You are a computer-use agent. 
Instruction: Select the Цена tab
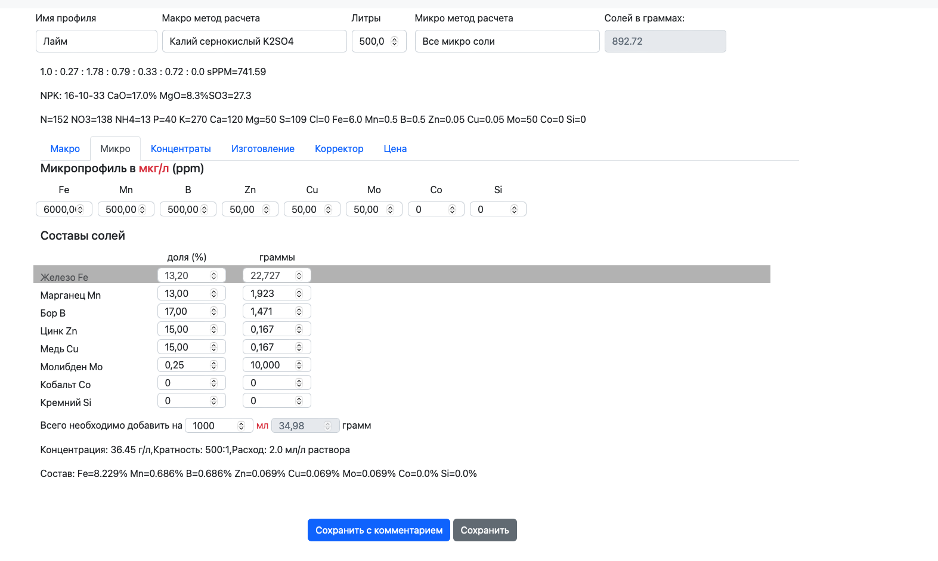(x=395, y=148)
